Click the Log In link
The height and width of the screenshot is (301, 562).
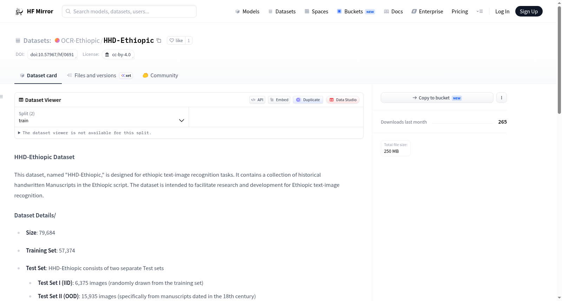[x=502, y=12]
